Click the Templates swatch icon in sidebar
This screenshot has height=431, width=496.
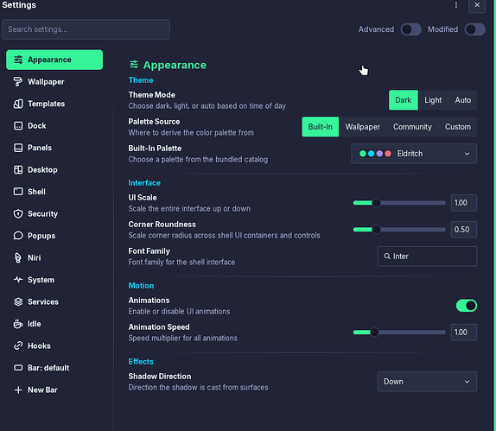pos(18,104)
